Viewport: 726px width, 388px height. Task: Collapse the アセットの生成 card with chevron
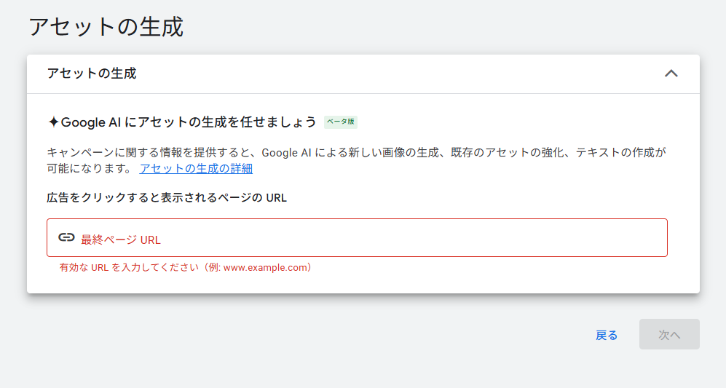671,74
